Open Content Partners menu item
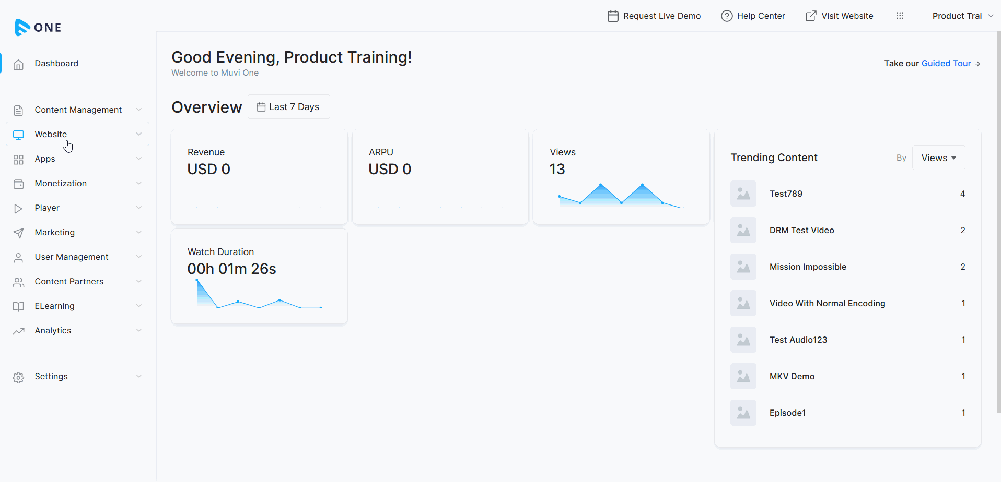Screen dimensions: 1001x482 click(x=69, y=281)
